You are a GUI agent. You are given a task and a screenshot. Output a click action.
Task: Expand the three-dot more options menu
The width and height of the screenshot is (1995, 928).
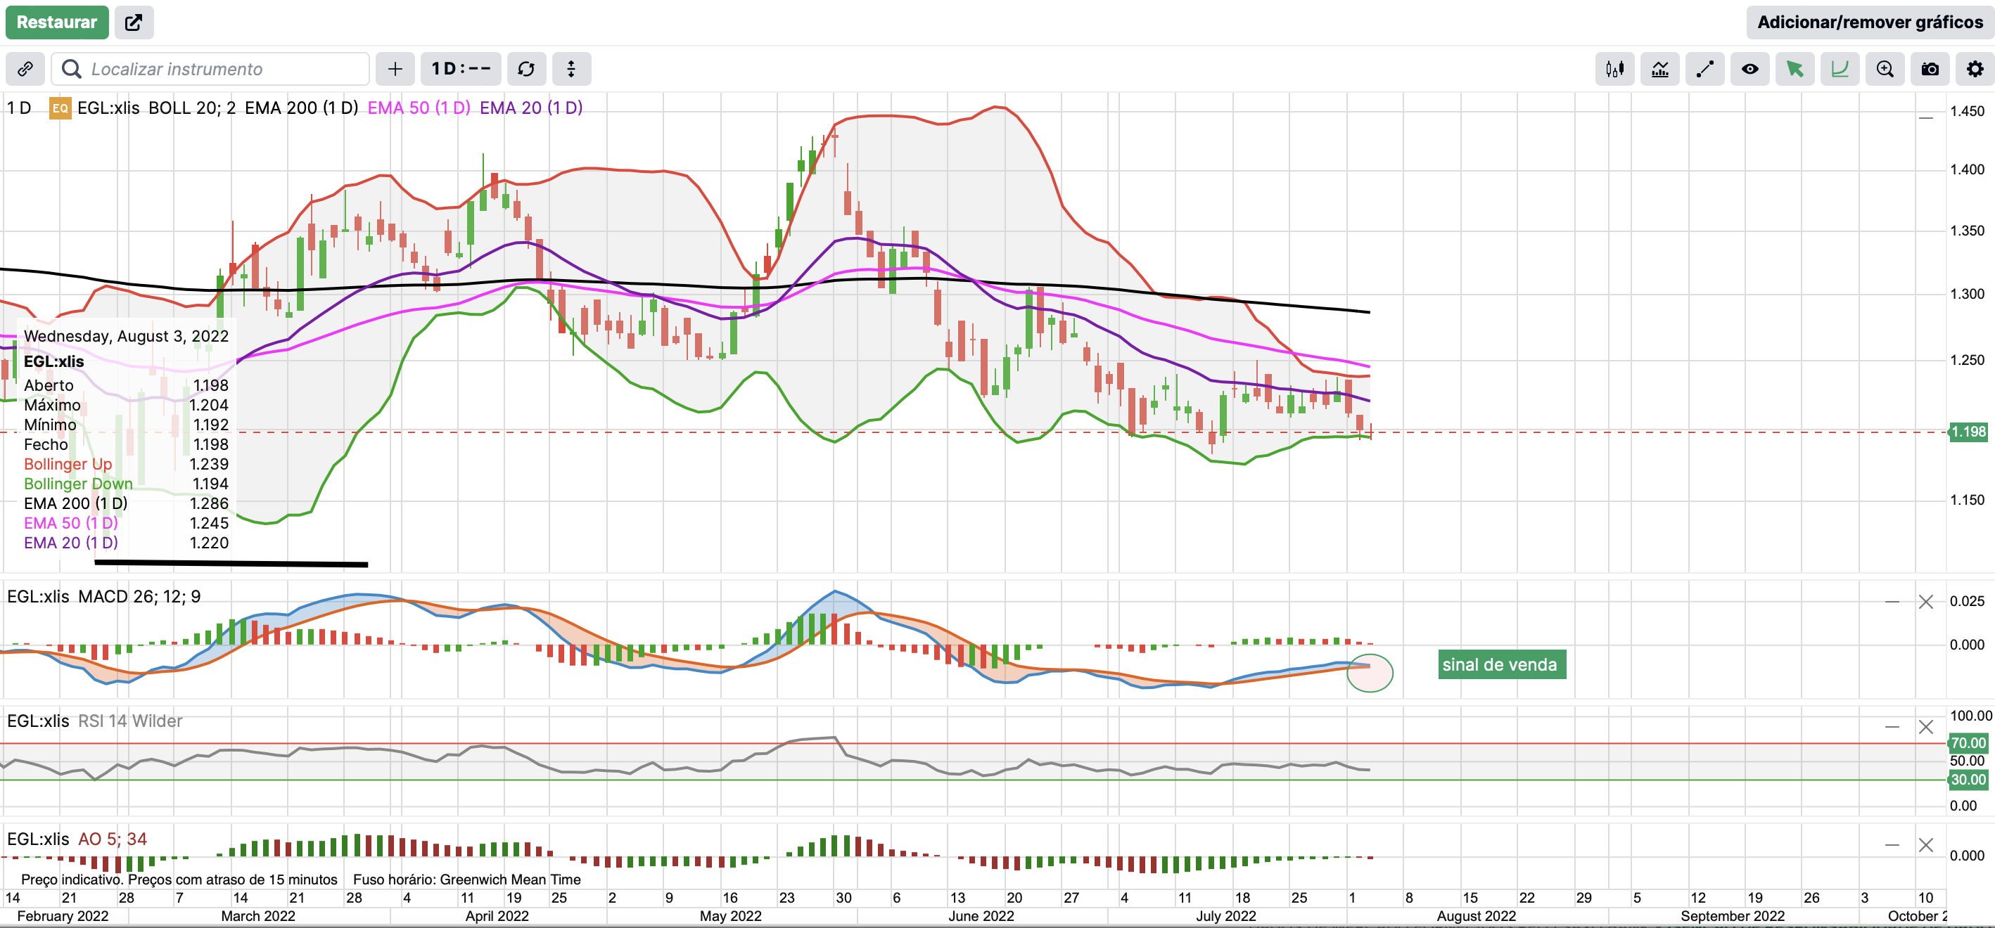pos(571,70)
